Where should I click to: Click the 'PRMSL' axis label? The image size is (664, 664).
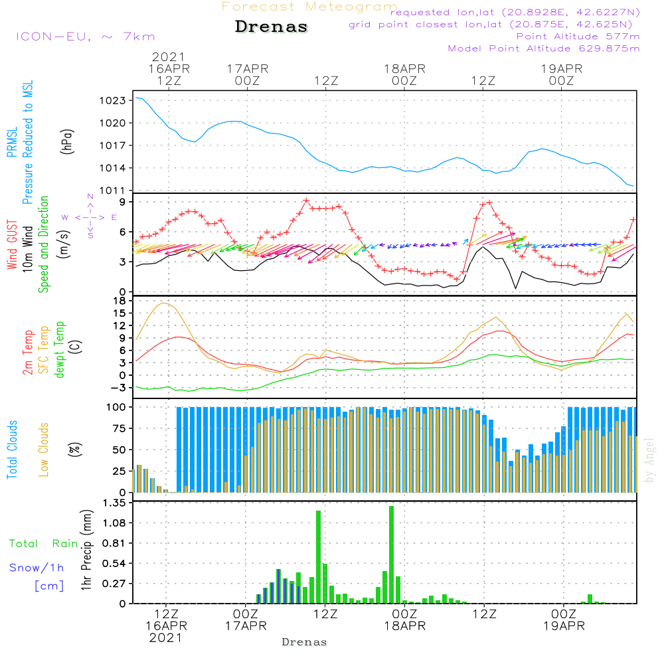click(12, 141)
